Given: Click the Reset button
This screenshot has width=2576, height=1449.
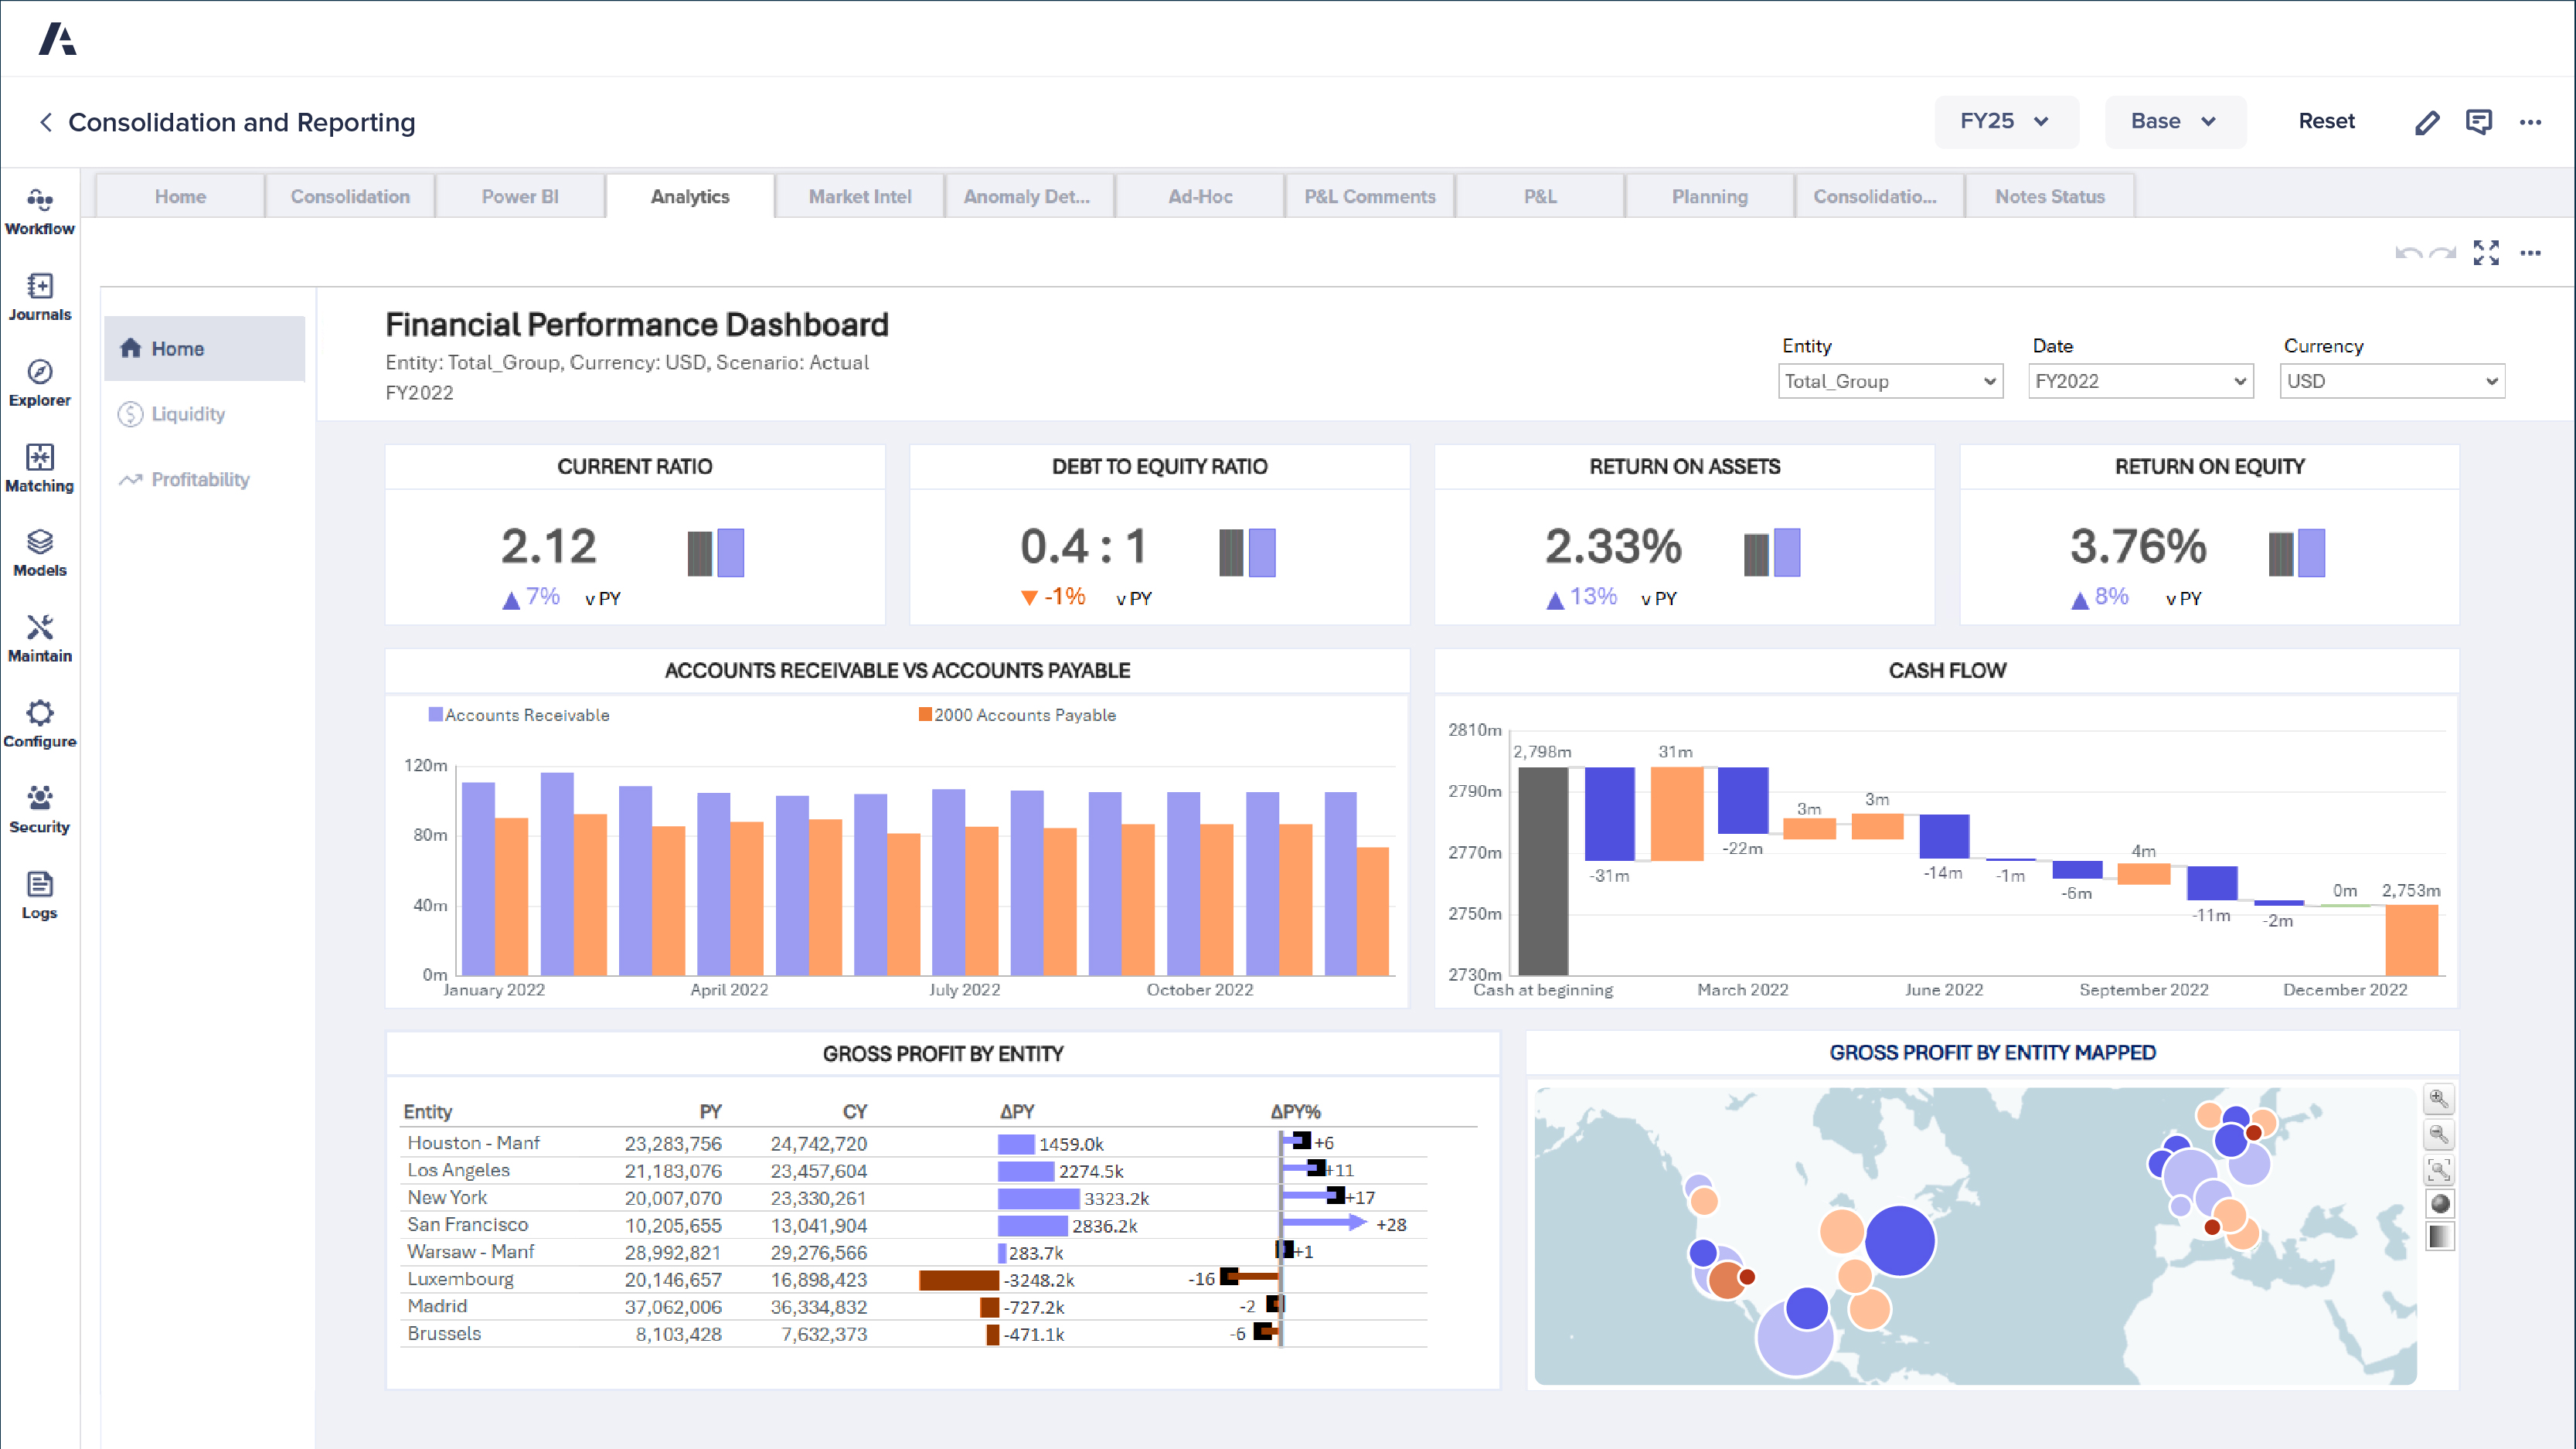Looking at the screenshot, I should [2326, 121].
